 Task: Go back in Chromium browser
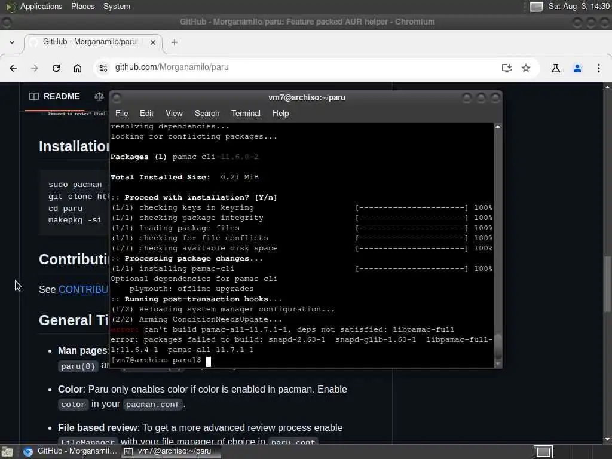click(x=13, y=68)
